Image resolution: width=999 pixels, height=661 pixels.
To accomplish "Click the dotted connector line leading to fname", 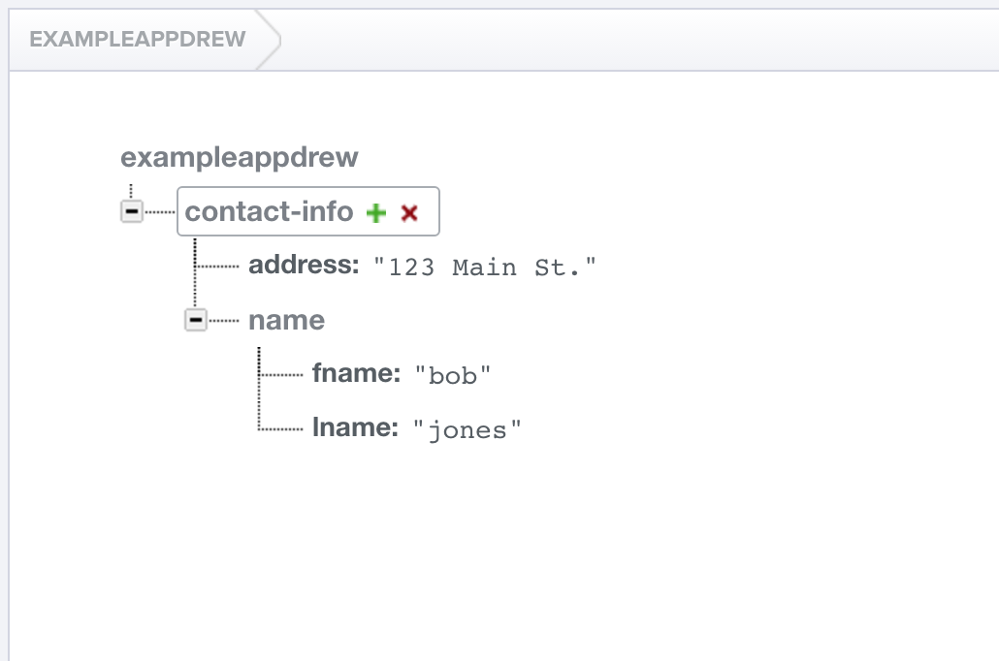I will [x=282, y=374].
